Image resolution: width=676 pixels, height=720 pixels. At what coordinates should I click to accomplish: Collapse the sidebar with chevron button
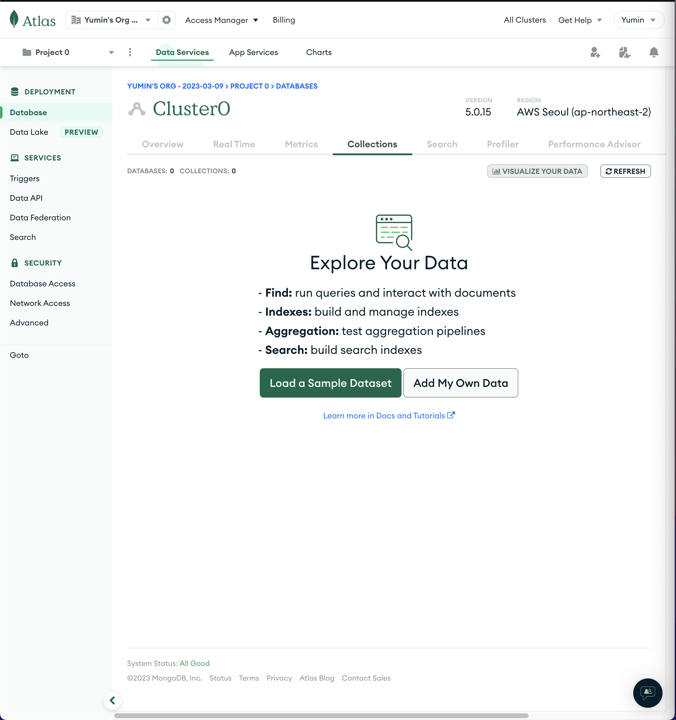(112, 700)
